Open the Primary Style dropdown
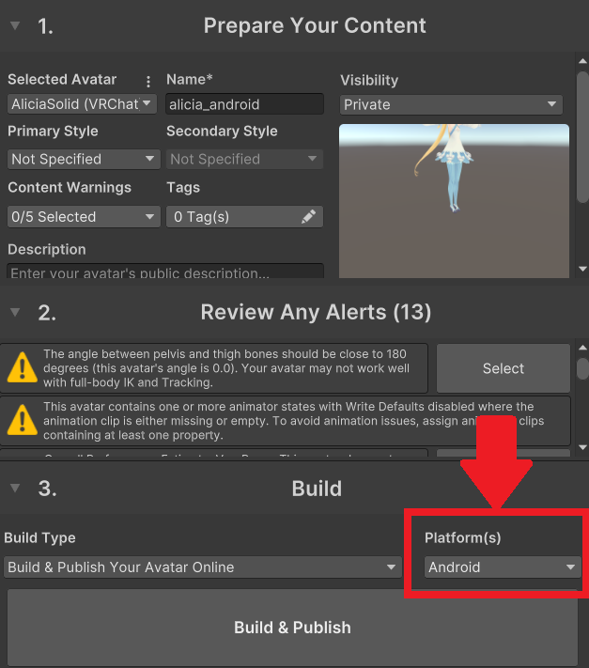 coord(83,159)
